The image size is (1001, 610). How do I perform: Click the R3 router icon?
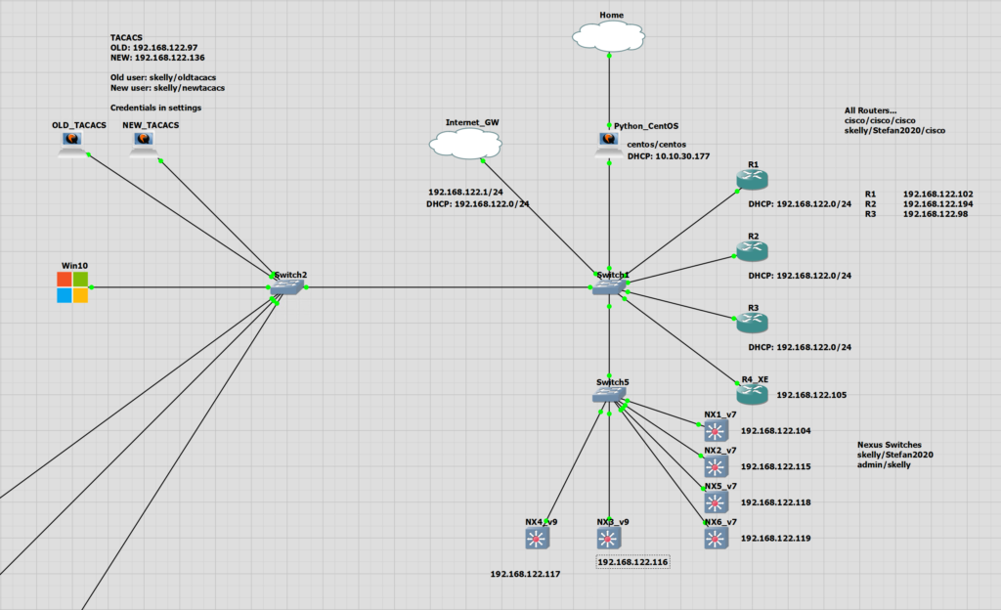tap(753, 323)
